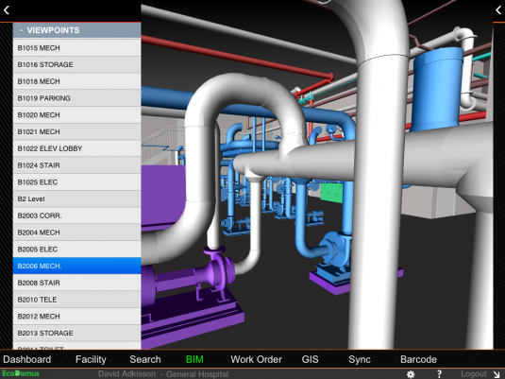Open the Sync tab
Image resolution: width=505 pixels, height=379 pixels.
pyautogui.click(x=360, y=359)
